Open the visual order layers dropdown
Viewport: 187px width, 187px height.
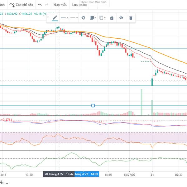(x=93, y=18)
